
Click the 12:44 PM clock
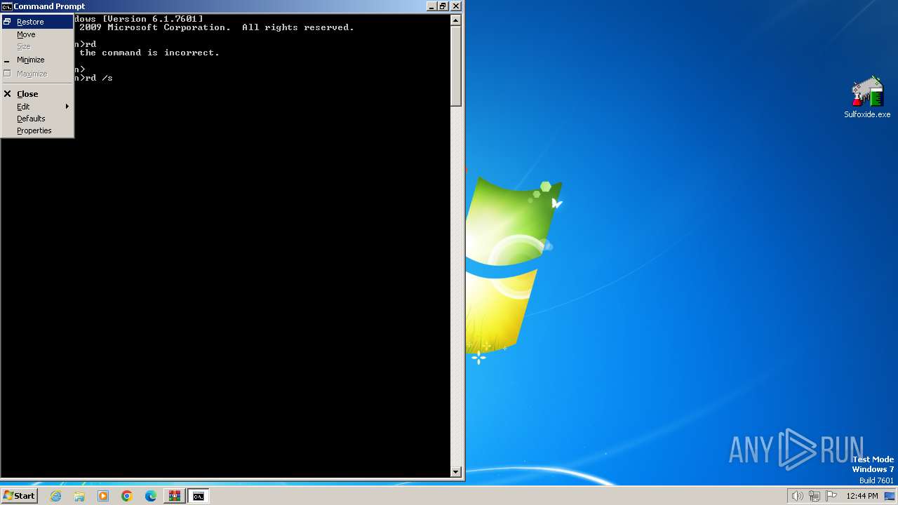tap(862, 496)
